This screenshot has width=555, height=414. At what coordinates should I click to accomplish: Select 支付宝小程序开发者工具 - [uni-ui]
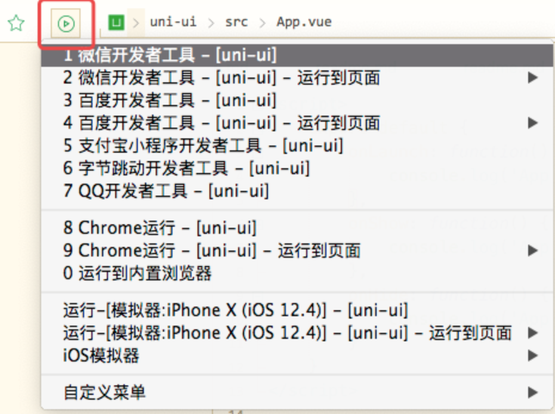pyautogui.click(x=203, y=146)
